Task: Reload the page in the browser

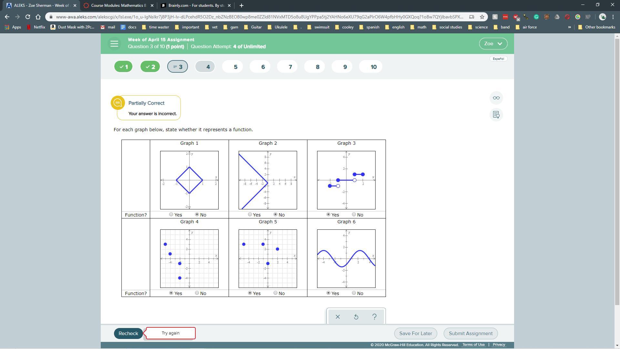Action: click(x=28, y=17)
